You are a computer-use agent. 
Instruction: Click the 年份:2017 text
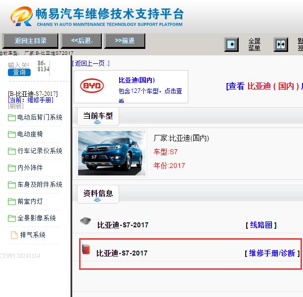(x=169, y=166)
